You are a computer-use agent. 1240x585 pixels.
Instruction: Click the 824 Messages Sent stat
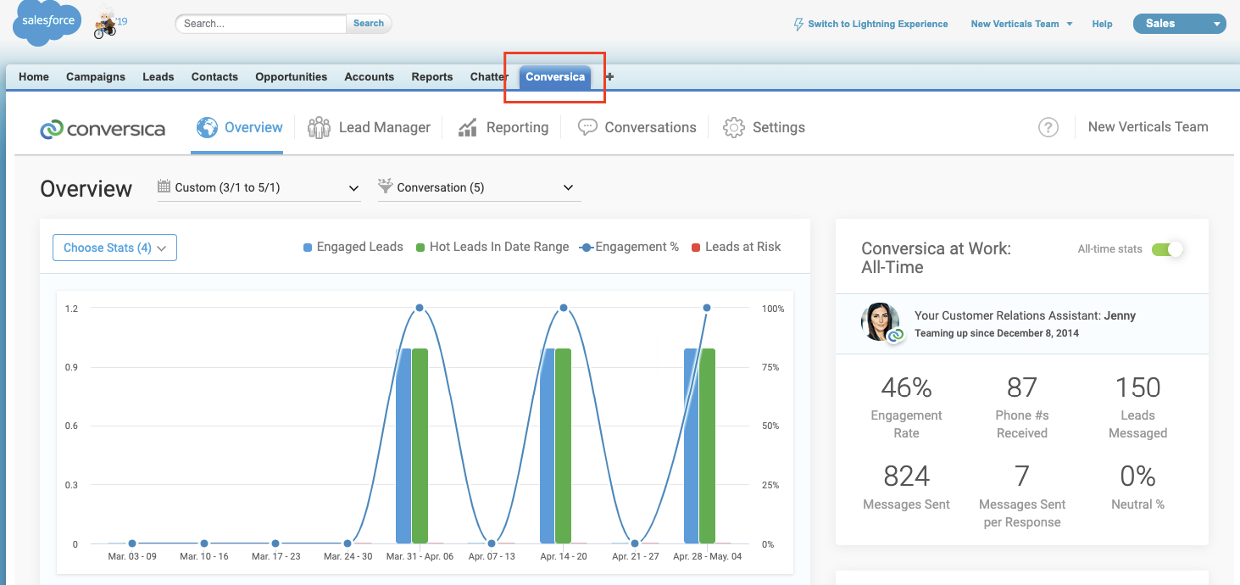[906, 487]
